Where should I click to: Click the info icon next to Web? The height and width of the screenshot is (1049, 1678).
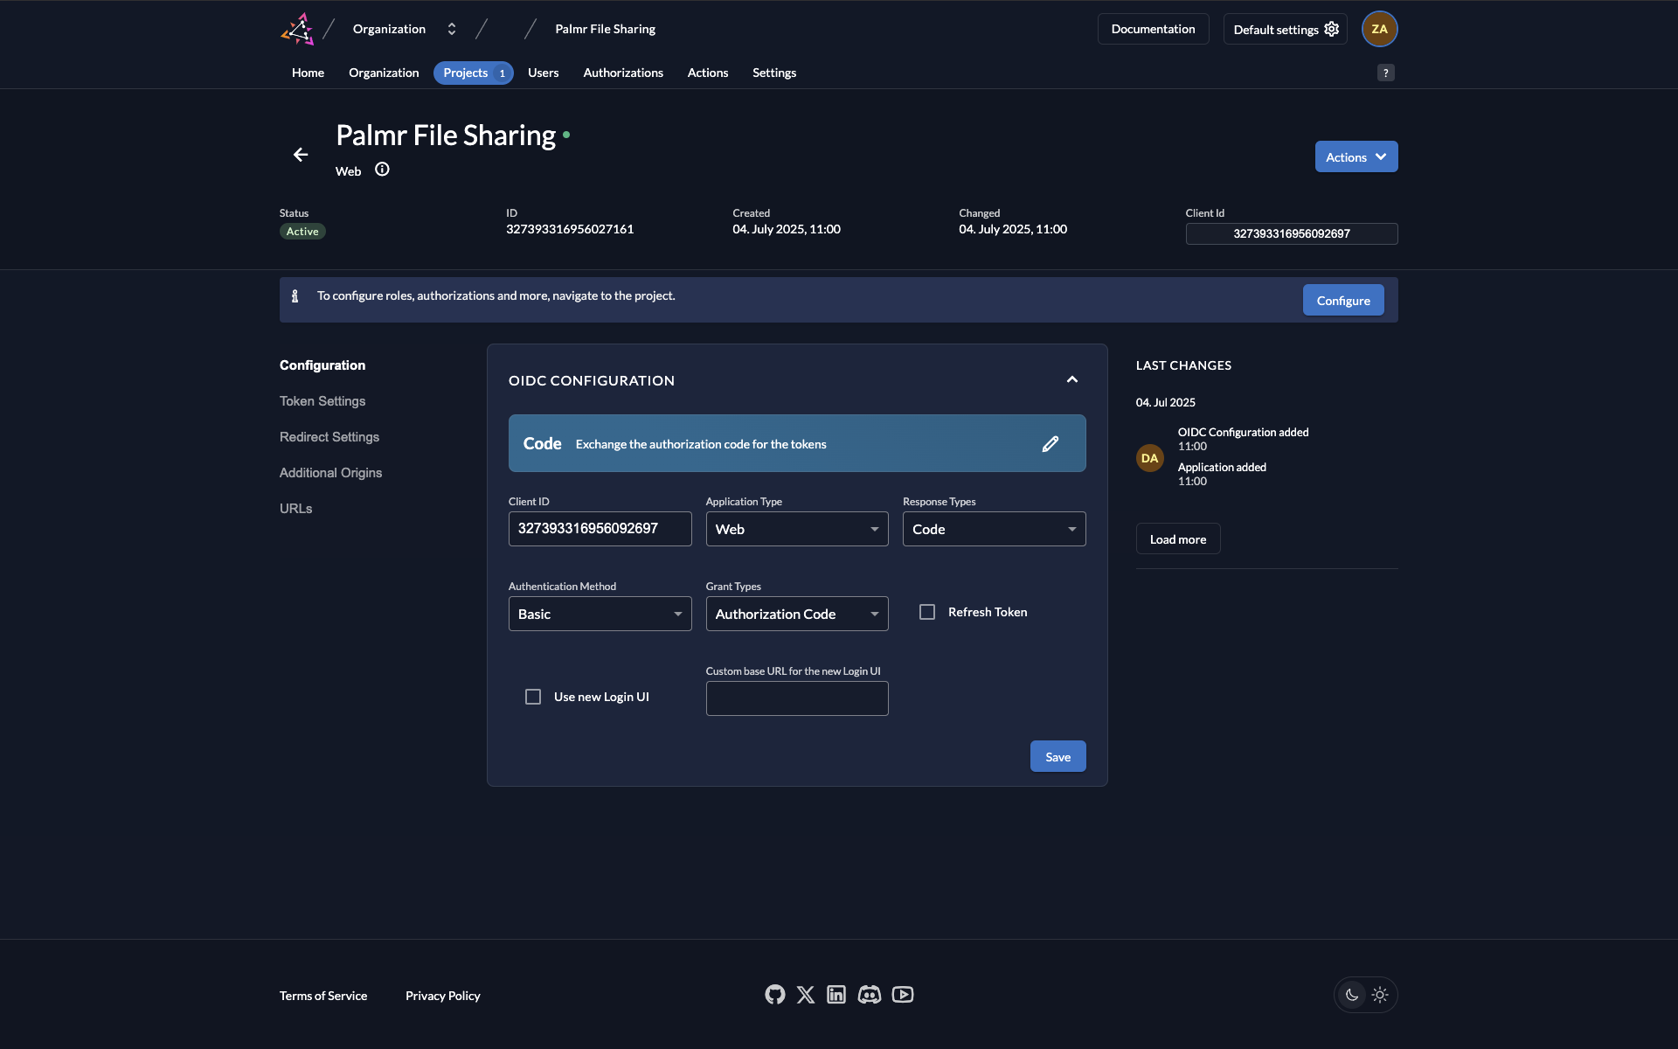coord(382,170)
